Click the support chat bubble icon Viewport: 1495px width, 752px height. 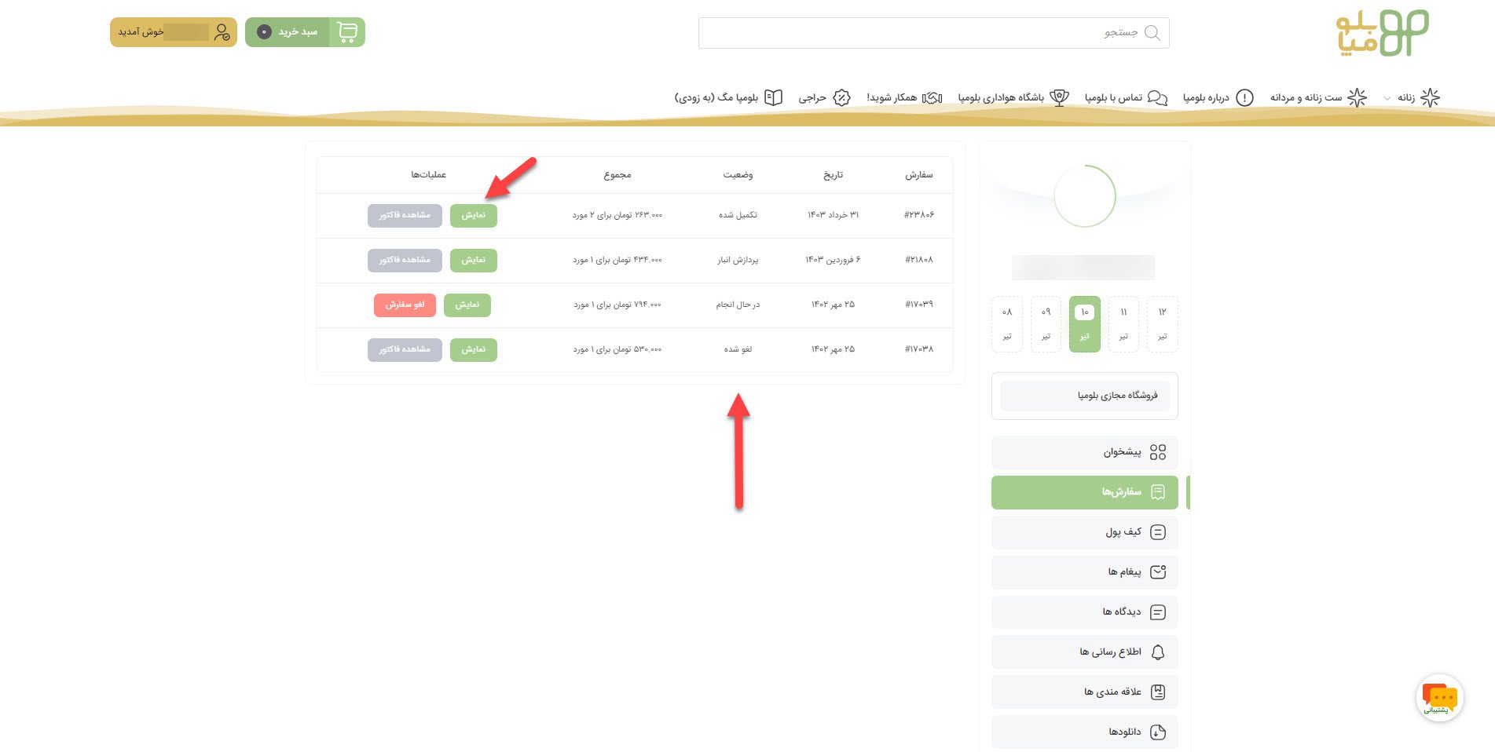click(x=1439, y=697)
